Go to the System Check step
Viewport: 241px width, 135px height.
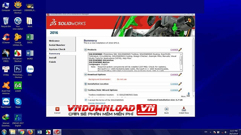pyautogui.click(x=57, y=49)
